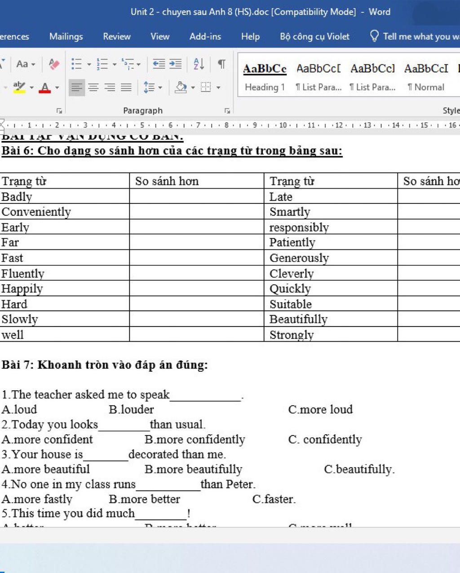This screenshot has height=573, width=460.
Task: Apply the Normal style
Action: tap(426, 77)
